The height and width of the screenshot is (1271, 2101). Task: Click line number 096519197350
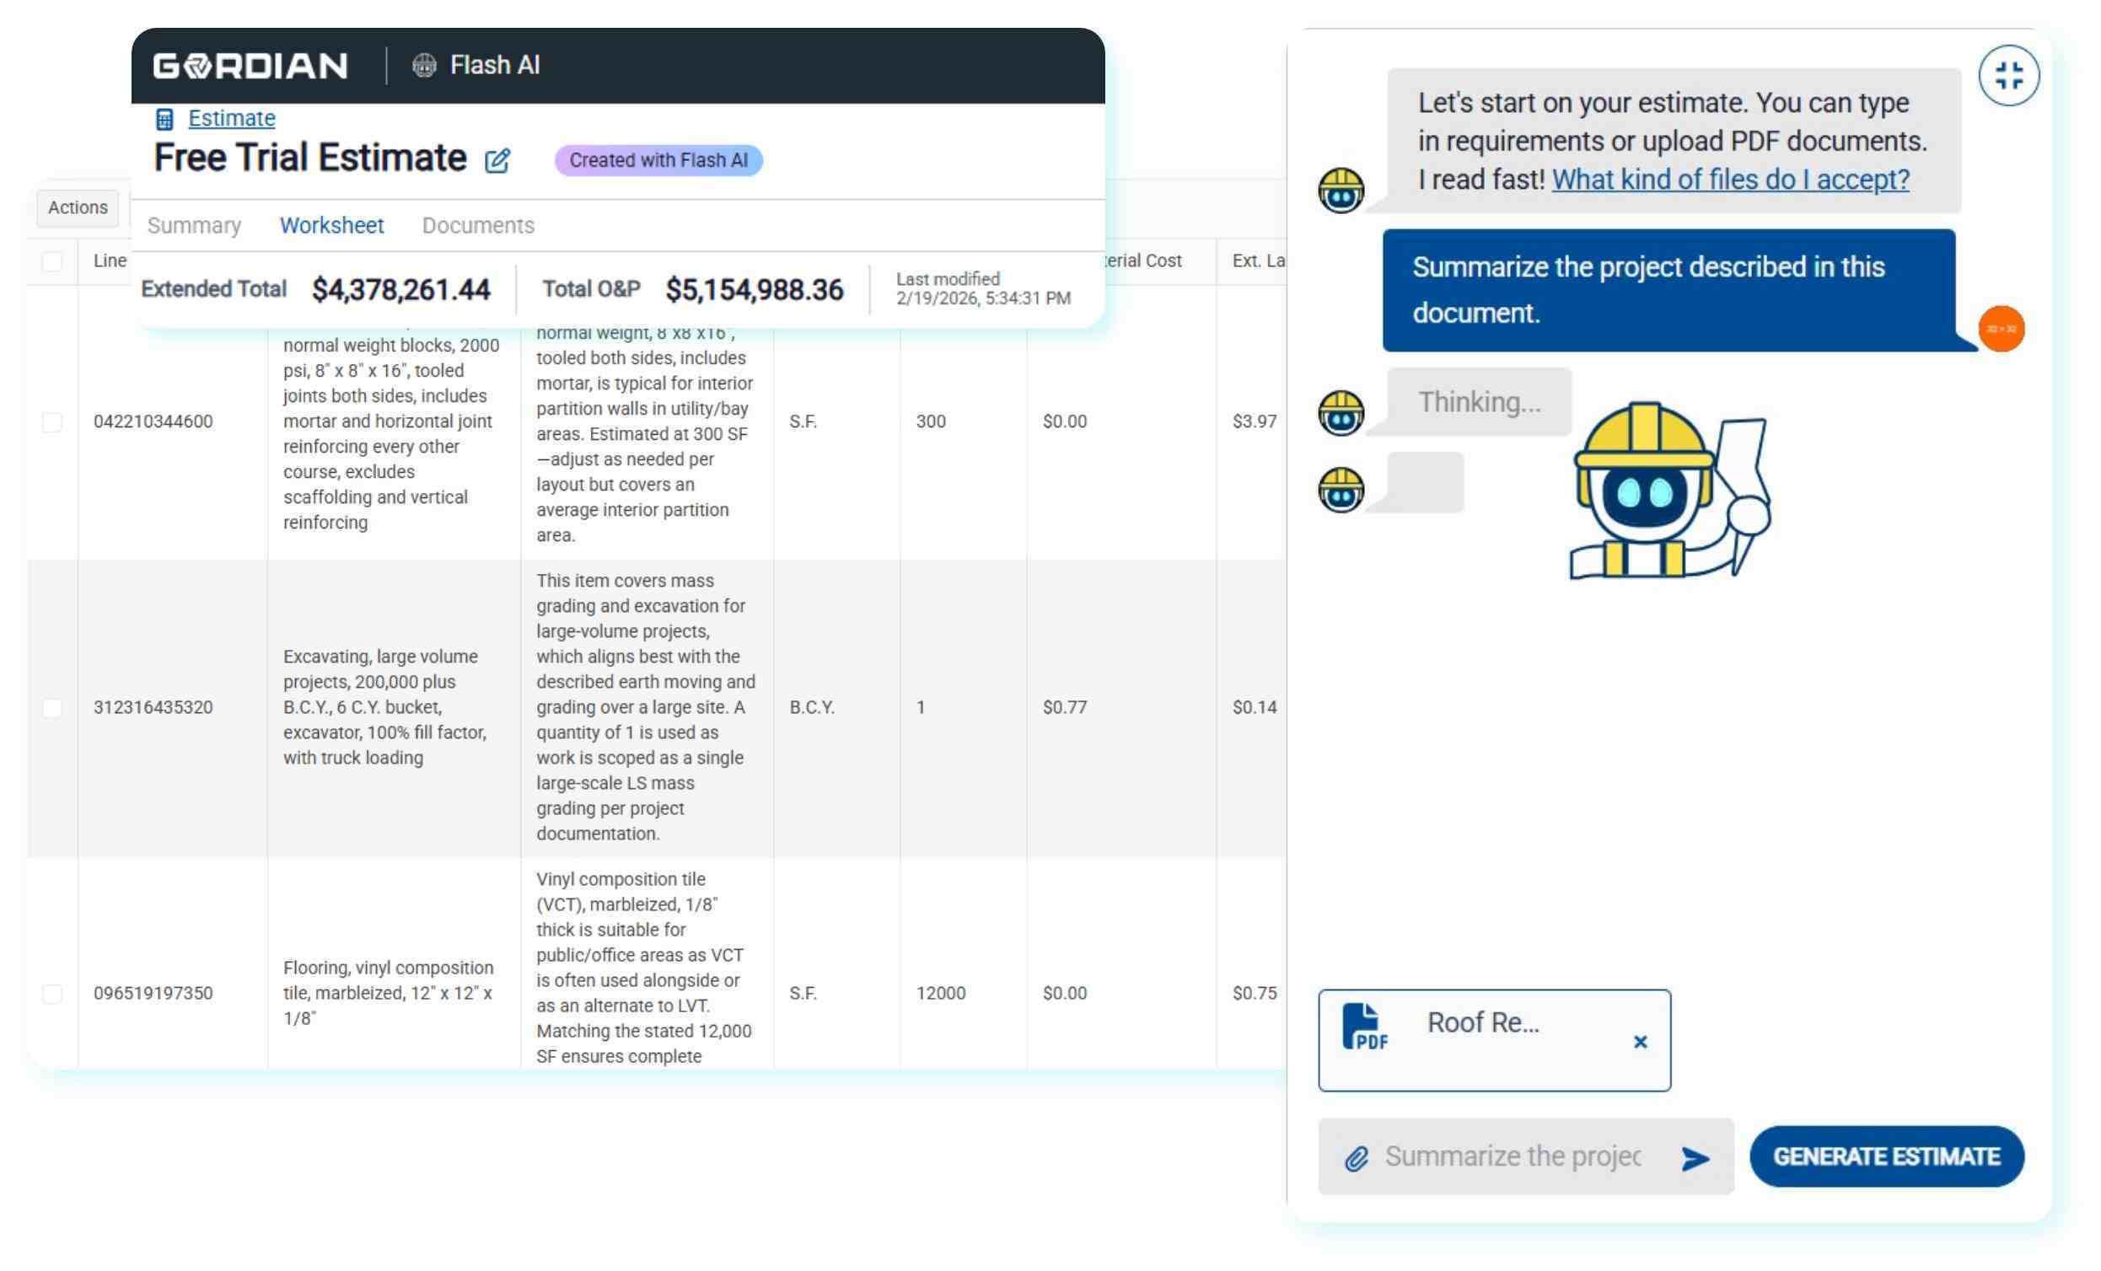coord(153,993)
